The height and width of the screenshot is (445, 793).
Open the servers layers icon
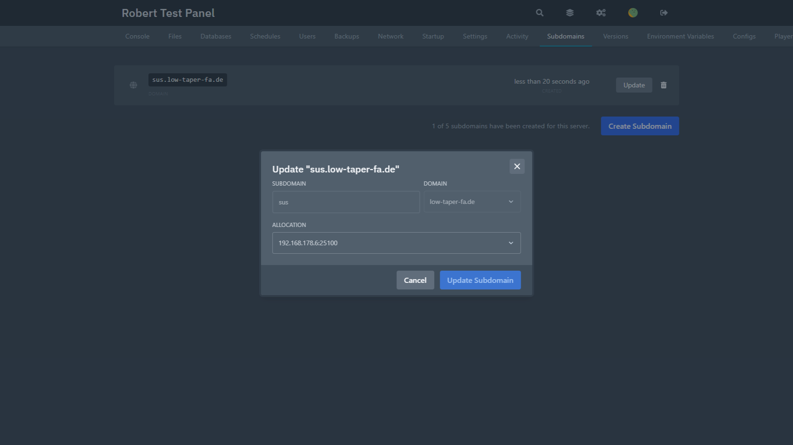click(570, 13)
